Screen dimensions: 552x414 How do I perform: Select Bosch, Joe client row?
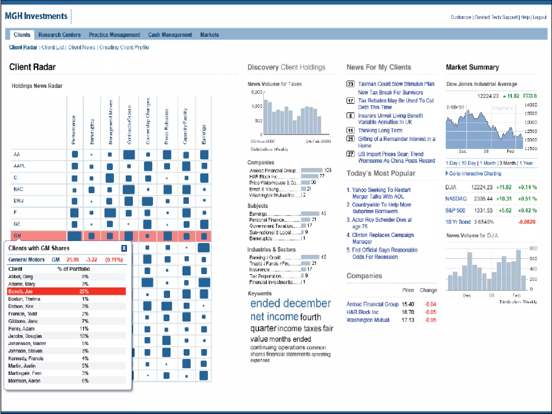(66, 291)
